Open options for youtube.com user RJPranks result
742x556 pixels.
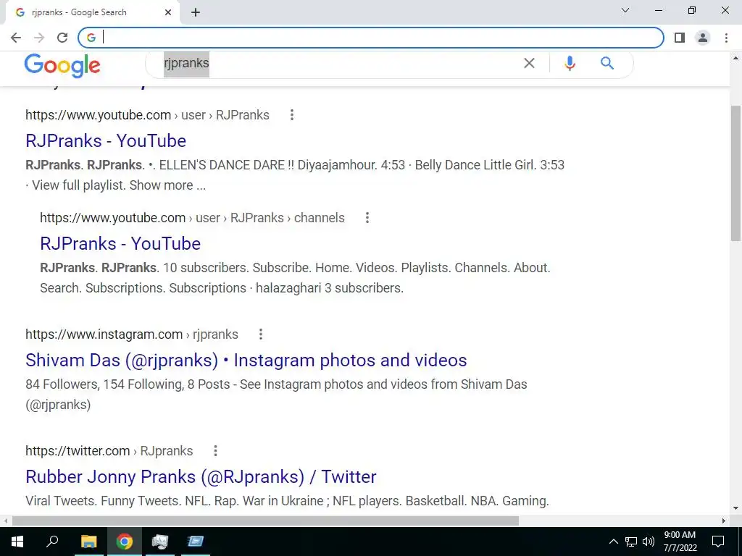coord(292,115)
